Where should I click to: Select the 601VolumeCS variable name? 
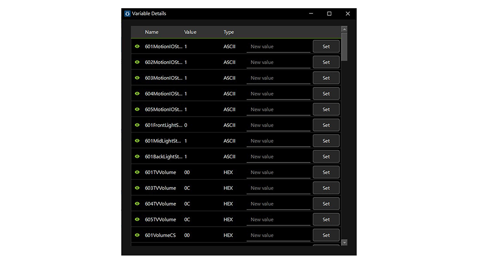(160, 235)
